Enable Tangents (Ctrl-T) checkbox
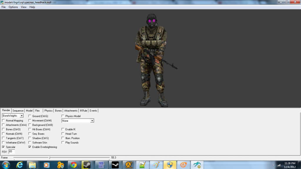 click(x=4, y=138)
